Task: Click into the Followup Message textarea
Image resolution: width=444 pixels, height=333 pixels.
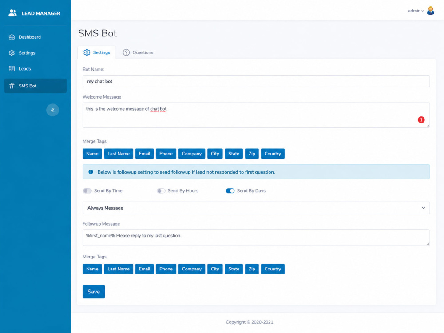Action: tap(256, 237)
